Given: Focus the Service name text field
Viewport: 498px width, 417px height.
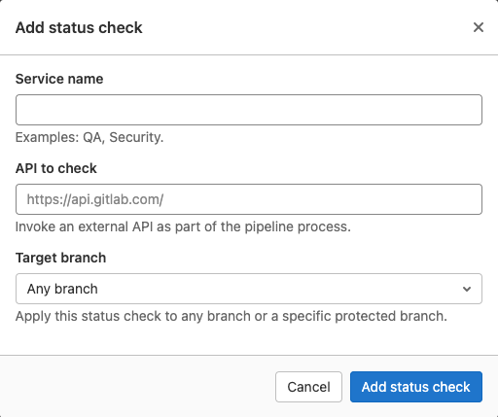Looking at the screenshot, I should [249, 110].
